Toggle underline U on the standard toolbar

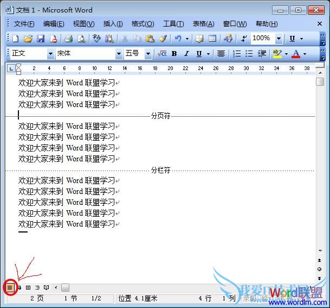(x=292, y=39)
